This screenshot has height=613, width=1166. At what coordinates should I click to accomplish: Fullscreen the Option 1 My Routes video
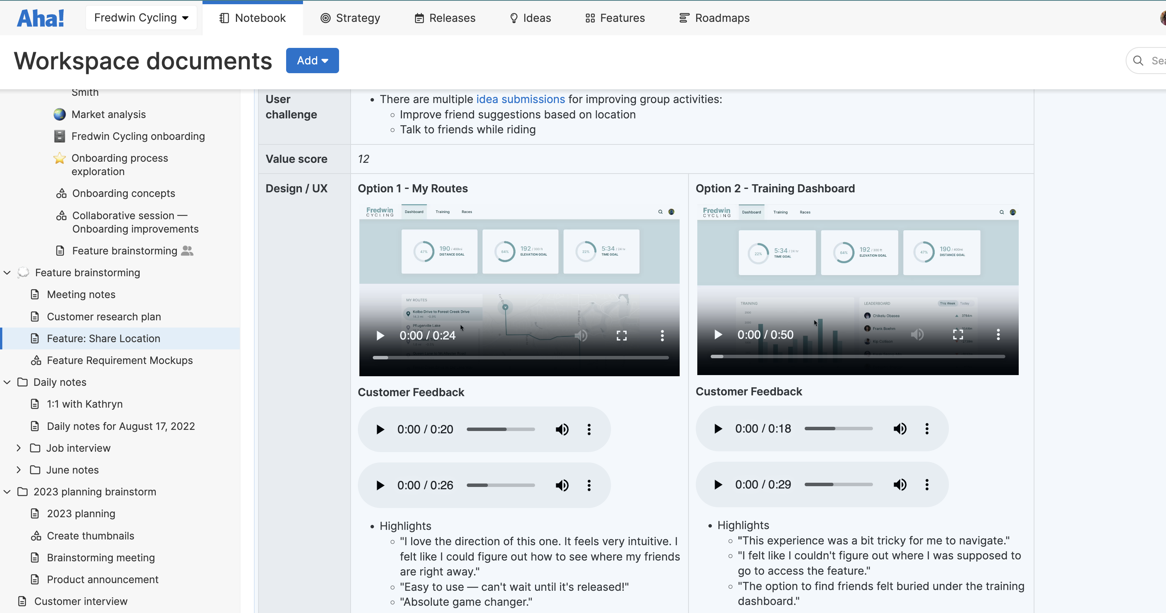click(621, 336)
